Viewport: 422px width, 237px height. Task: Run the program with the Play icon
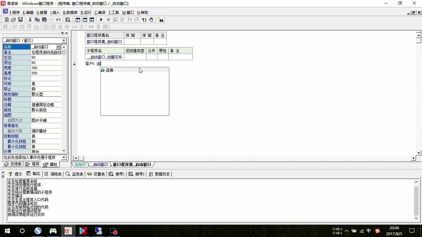coord(101,20)
